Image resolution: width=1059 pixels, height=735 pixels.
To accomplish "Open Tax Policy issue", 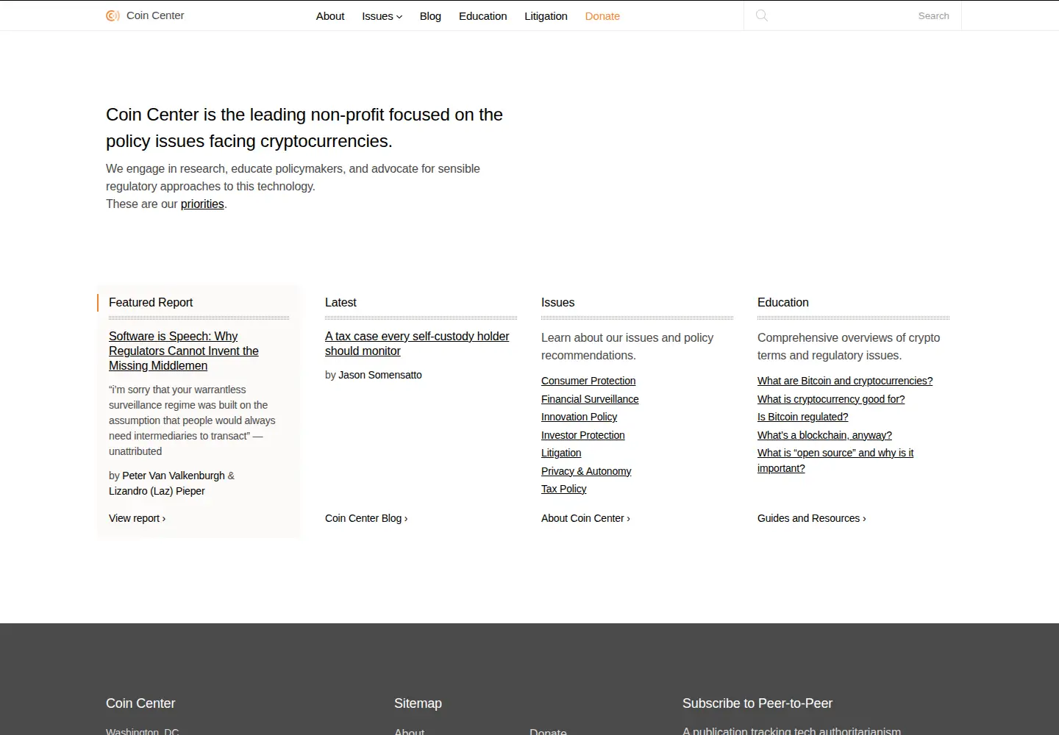I will [x=564, y=489].
